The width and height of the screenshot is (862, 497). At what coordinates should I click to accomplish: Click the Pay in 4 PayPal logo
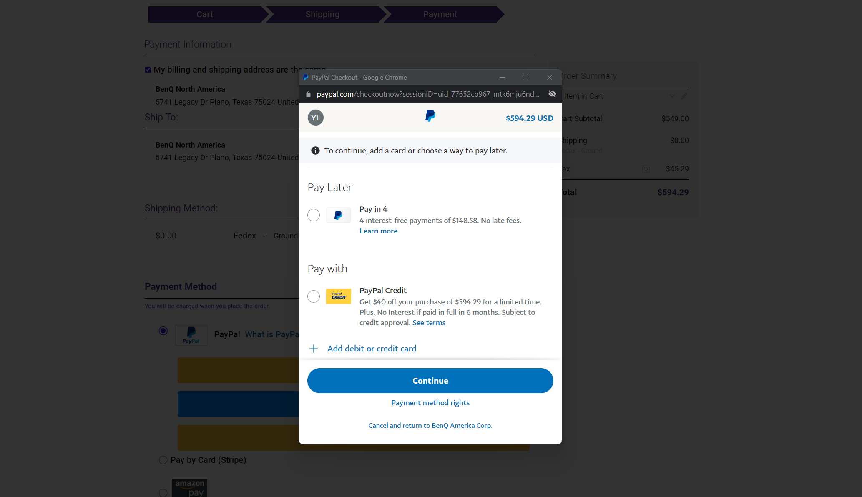pos(338,215)
